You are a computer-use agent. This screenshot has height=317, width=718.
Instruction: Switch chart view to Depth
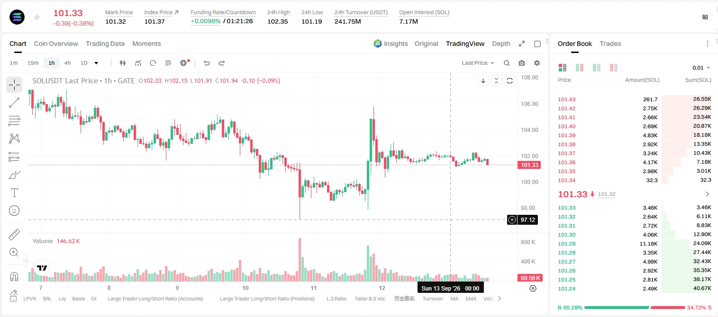pos(501,44)
